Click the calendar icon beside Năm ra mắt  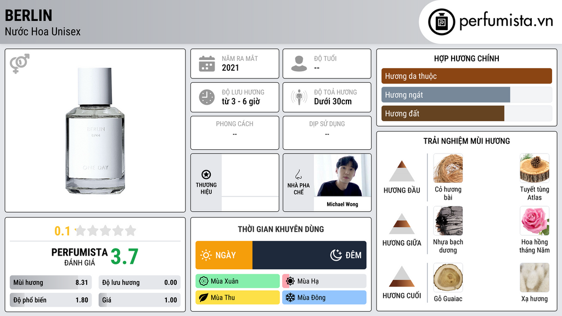[207, 64]
